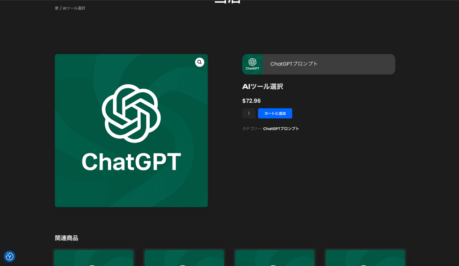Click the small ChatGPT logo in category banner
This screenshot has height=266, width=459.
(252, 64)
